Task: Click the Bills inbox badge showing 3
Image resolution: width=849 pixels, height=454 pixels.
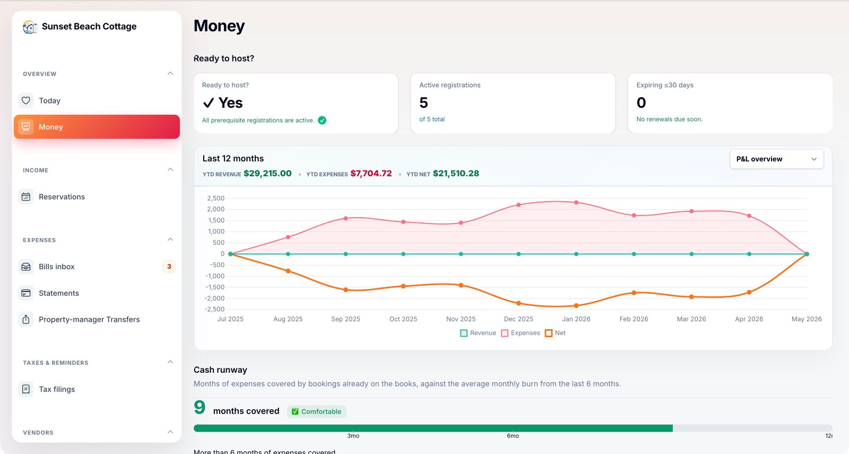Action: (169, 267)
